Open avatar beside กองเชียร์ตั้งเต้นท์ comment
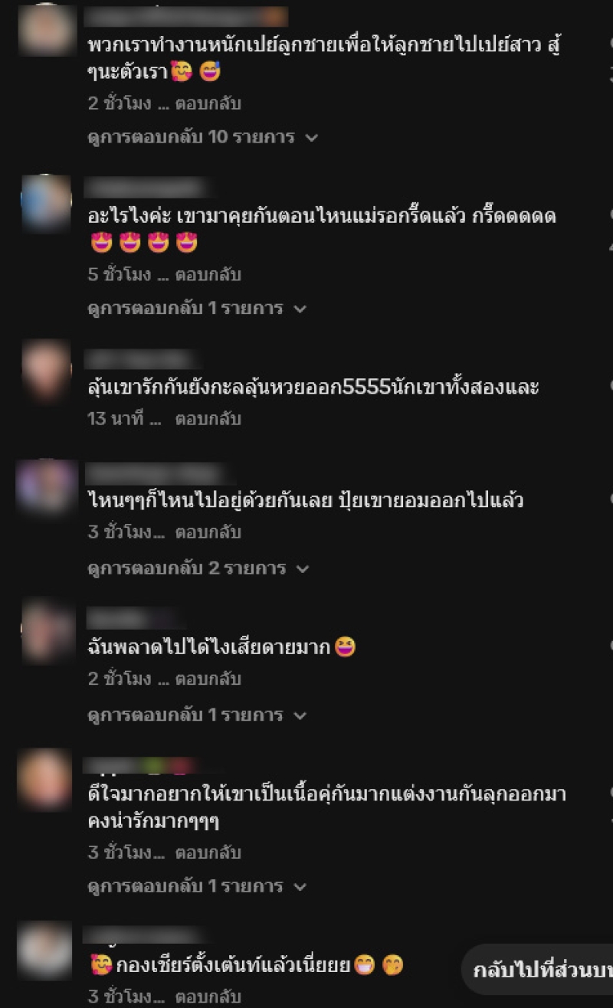The width and height of the screenshot is (613, 1008). click(46, 951)
